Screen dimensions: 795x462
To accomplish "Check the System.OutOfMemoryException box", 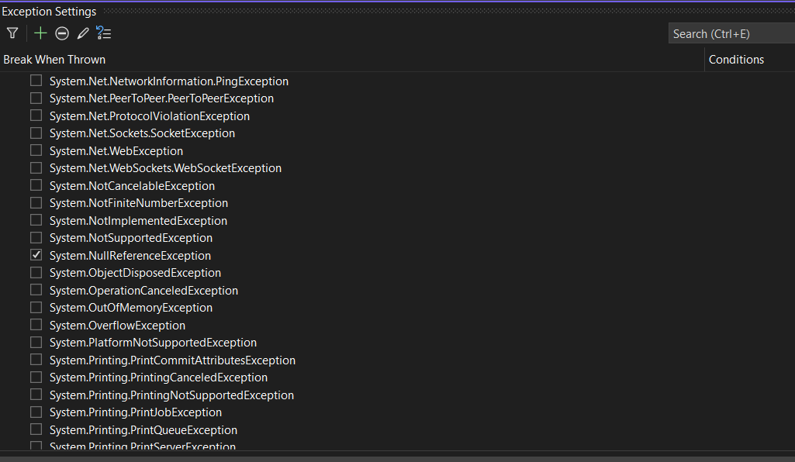I will 36,308.
